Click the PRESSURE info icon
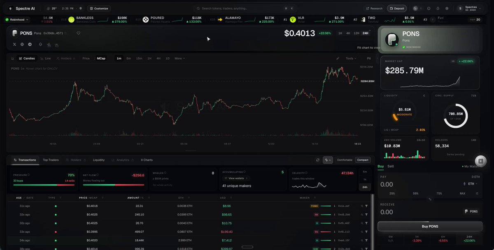Image resolution: width=494 pixels, height=250 pixels. click(29, 175)
